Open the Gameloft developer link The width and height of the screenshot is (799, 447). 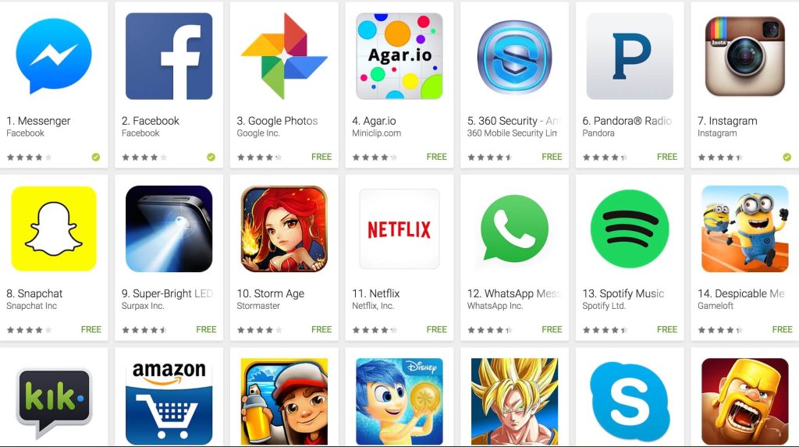click(x=716, y=306)
